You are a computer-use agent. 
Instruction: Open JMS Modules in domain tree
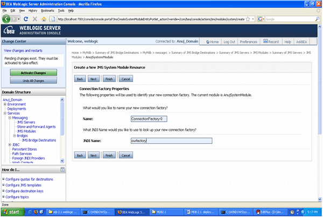click(26, 131)
